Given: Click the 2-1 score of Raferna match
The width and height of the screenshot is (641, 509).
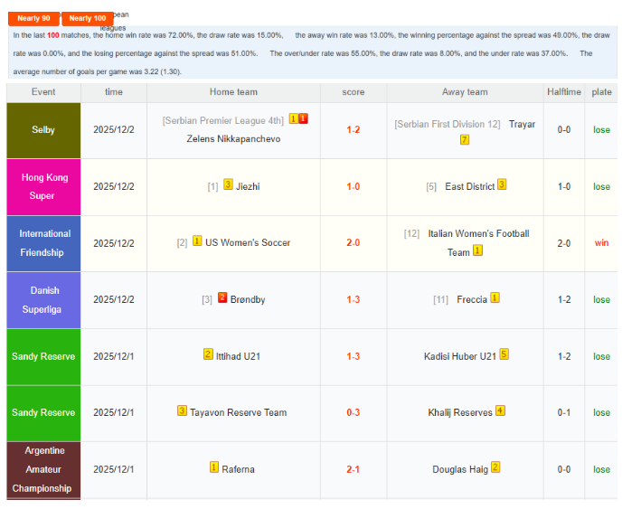Looking at the screenshot, I should 353,469.
